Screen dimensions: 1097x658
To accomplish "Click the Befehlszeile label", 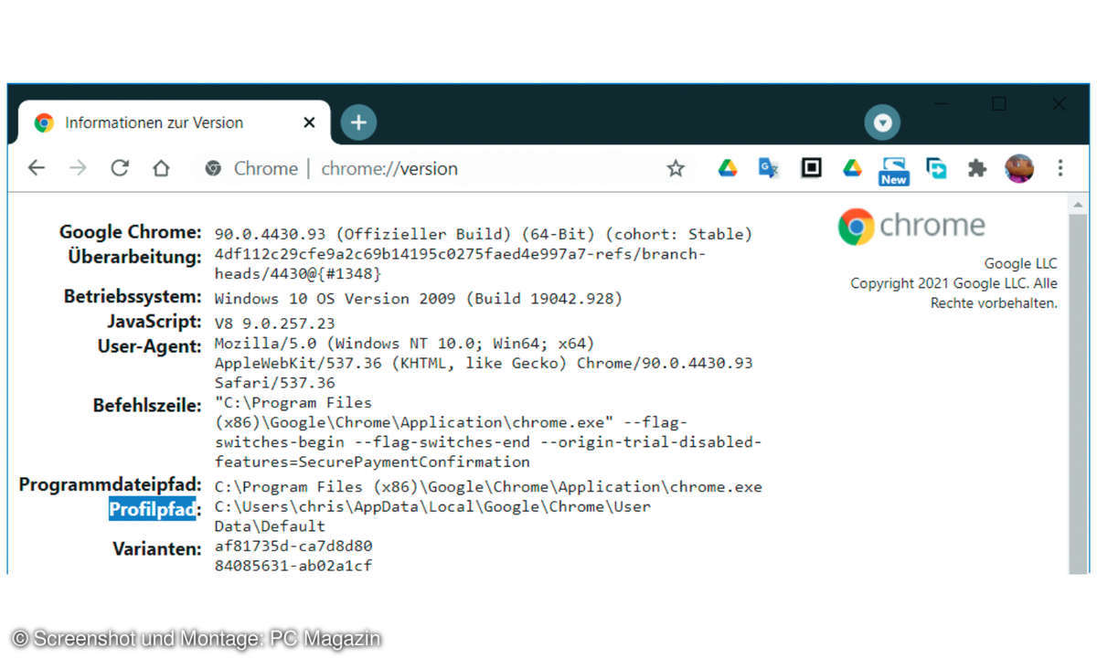I will [147, 406].
